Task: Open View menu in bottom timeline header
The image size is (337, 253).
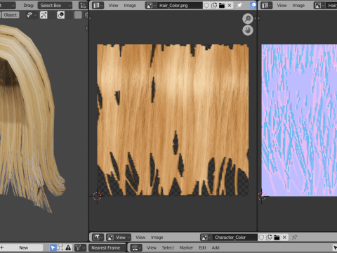Action: click(x=152, y=247)
